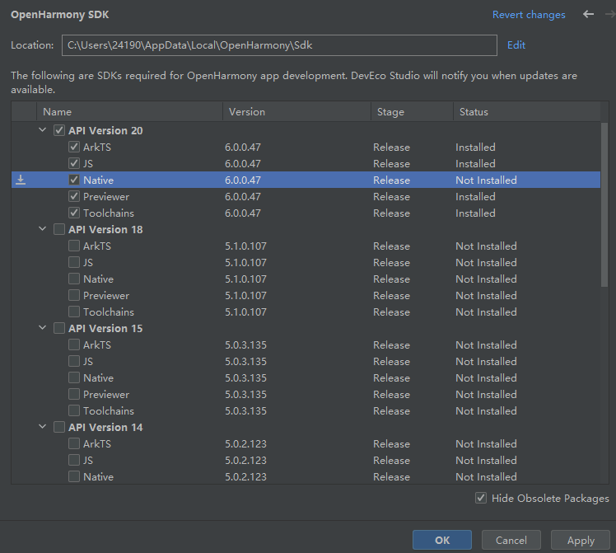
Task: Check the API Version 15 checkbox
Action: (59, 329)
